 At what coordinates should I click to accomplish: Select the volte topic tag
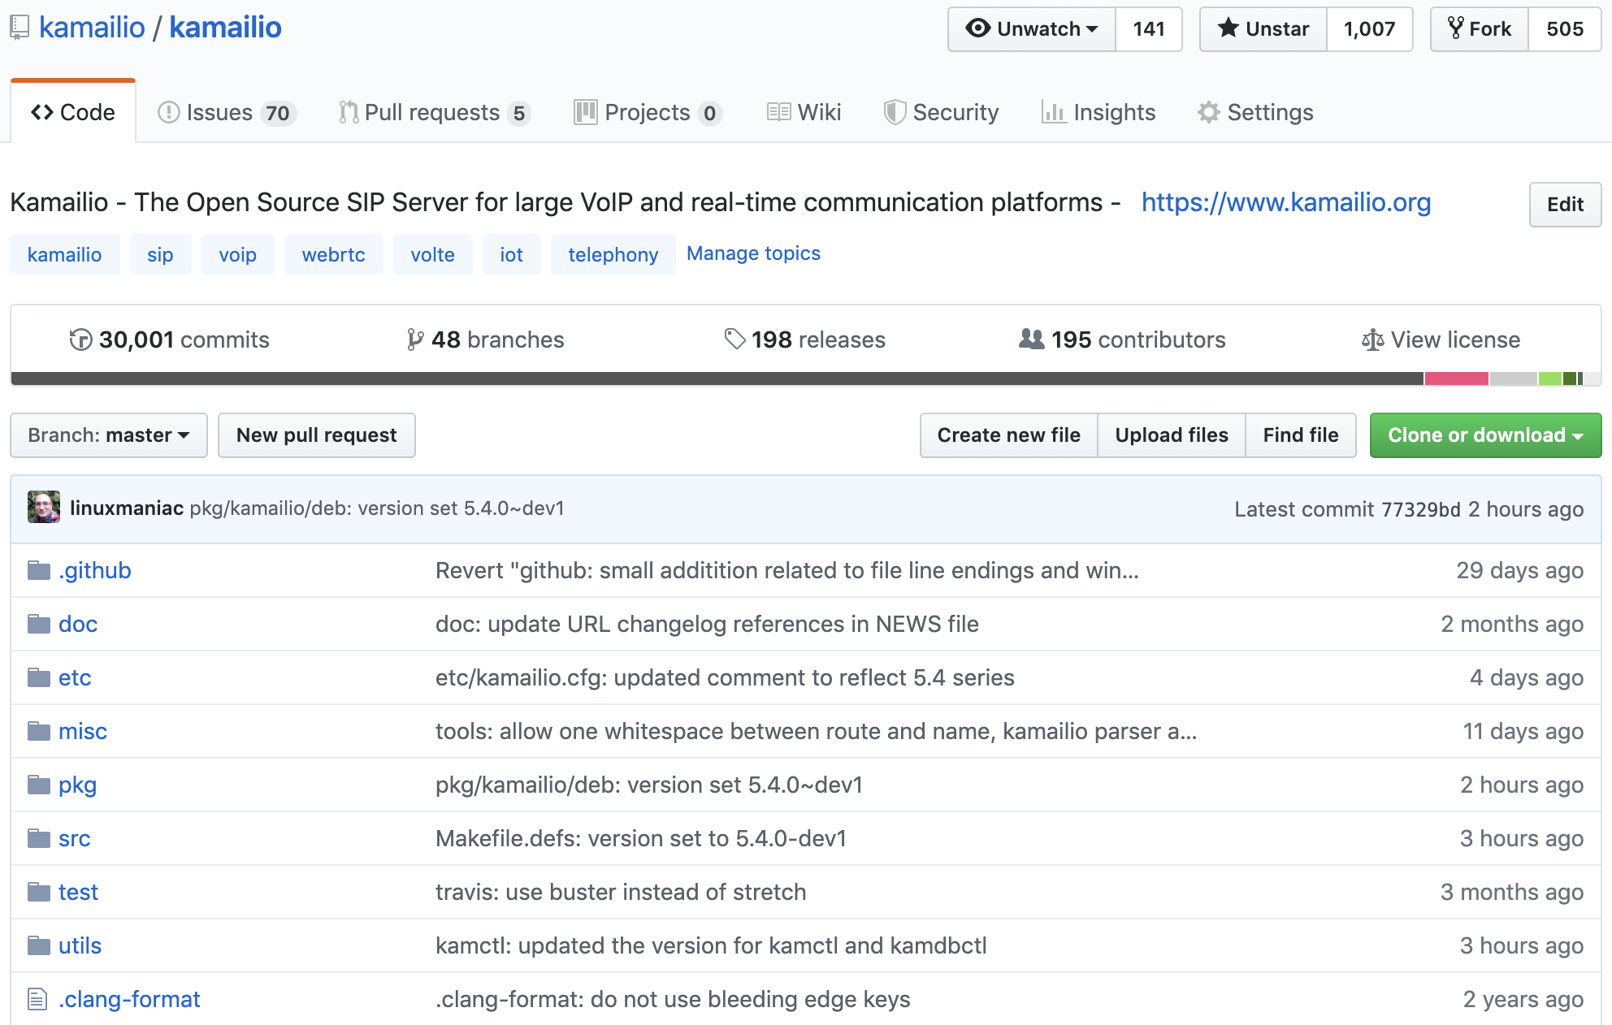432,254
